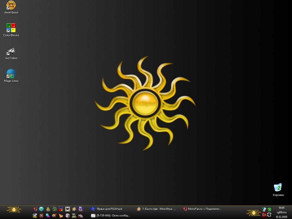Viewport: 292px width, 219px height.
Task: Open the green ICQ flower in system tray
Action: pos(269,209)
